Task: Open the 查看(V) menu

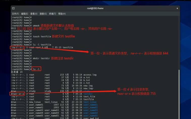Action: 34,14
